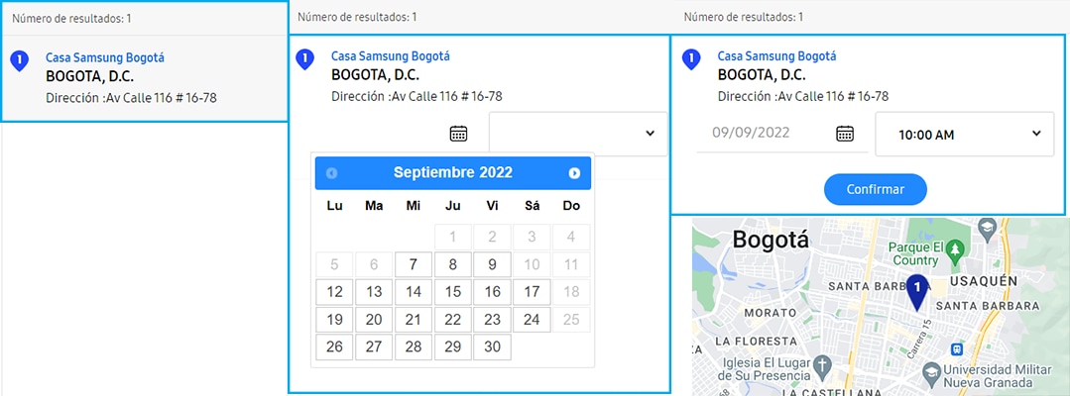Click location pin in the card with Confirmar button
1070x396 pixels.
(691, 60)
